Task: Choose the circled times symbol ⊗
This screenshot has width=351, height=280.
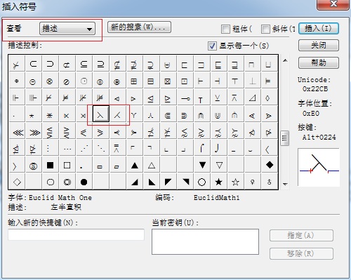Action: pyautogui.click(x=49, y=81)
